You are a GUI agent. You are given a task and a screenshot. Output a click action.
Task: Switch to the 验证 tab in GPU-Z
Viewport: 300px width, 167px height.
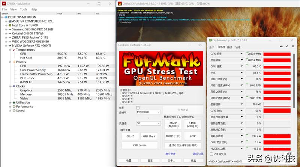(238, 47)
